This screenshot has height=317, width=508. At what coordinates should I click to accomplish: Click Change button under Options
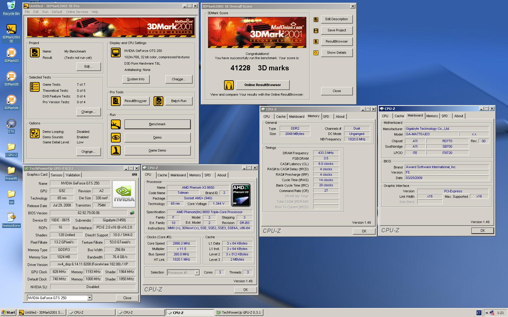coord(89,152)
